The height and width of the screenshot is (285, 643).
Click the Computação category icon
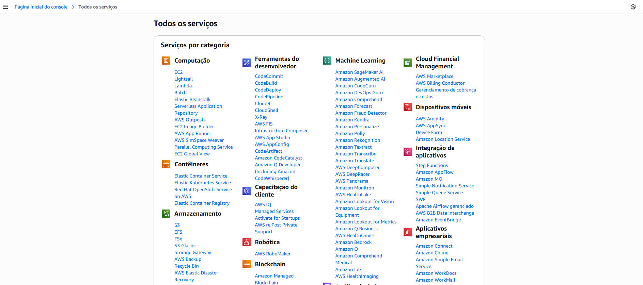[x=166, y=61]
